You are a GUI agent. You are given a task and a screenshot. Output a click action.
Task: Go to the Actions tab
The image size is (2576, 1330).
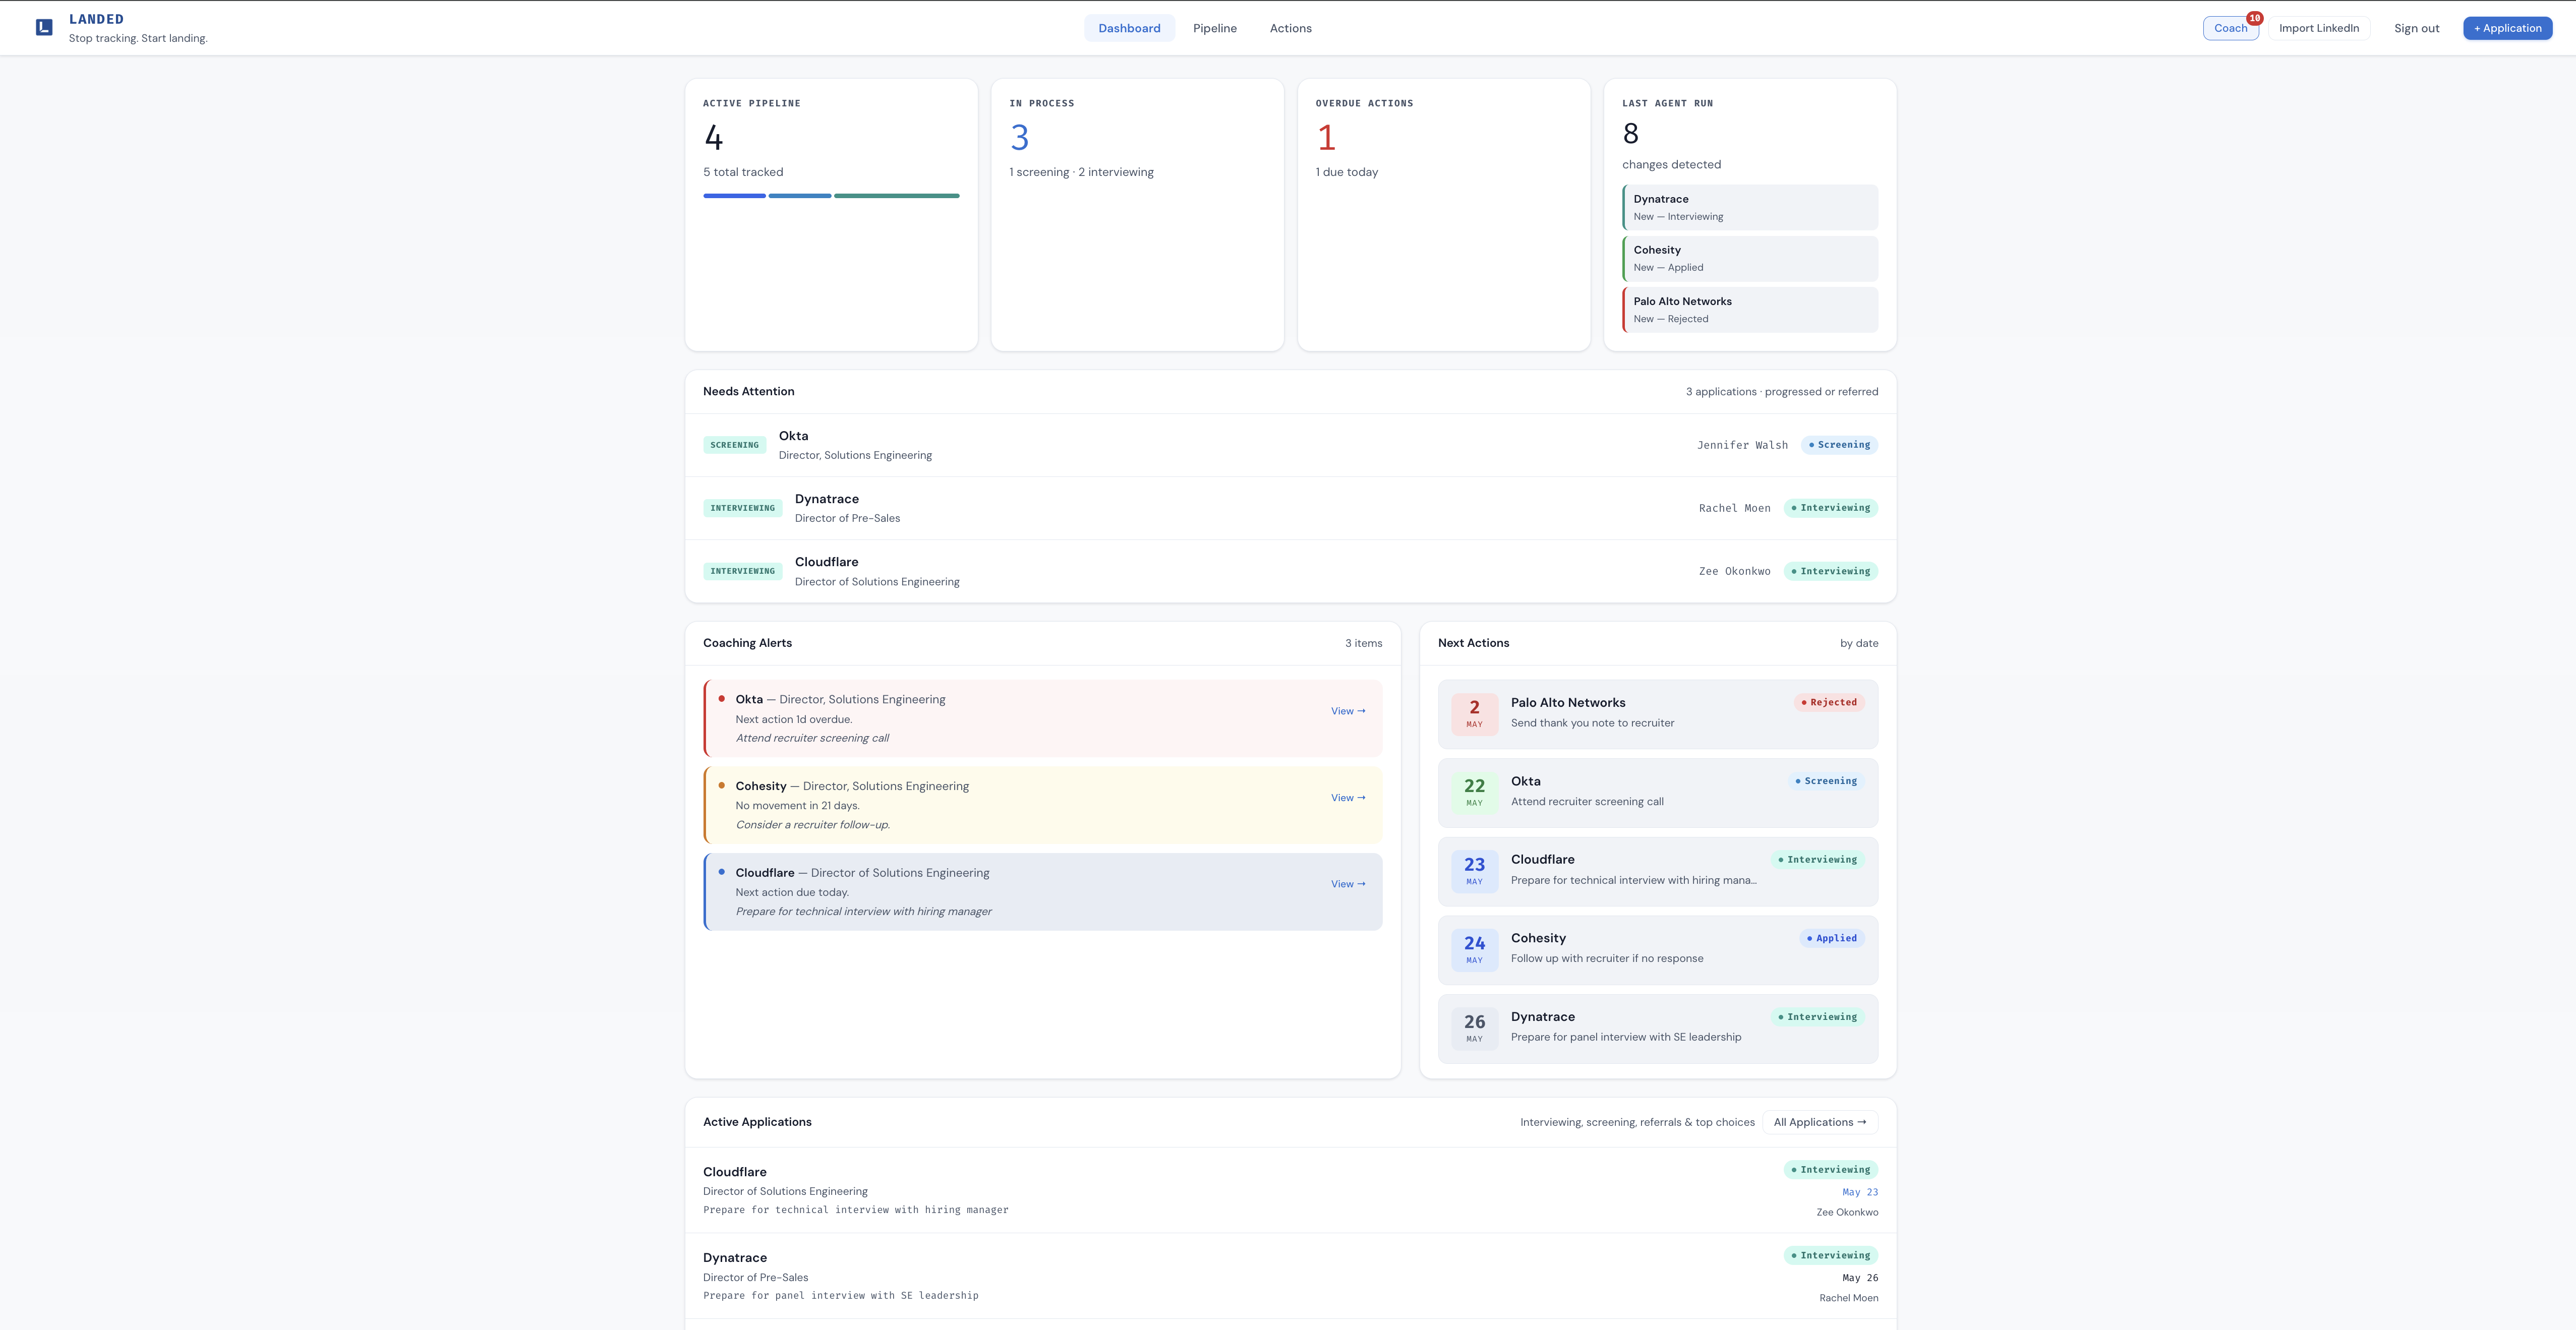point(1290,28)
